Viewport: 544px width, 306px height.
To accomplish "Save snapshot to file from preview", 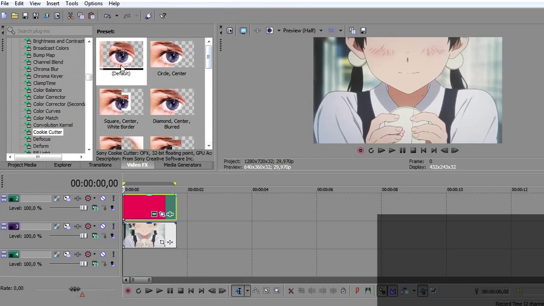I will click(363, 31).
